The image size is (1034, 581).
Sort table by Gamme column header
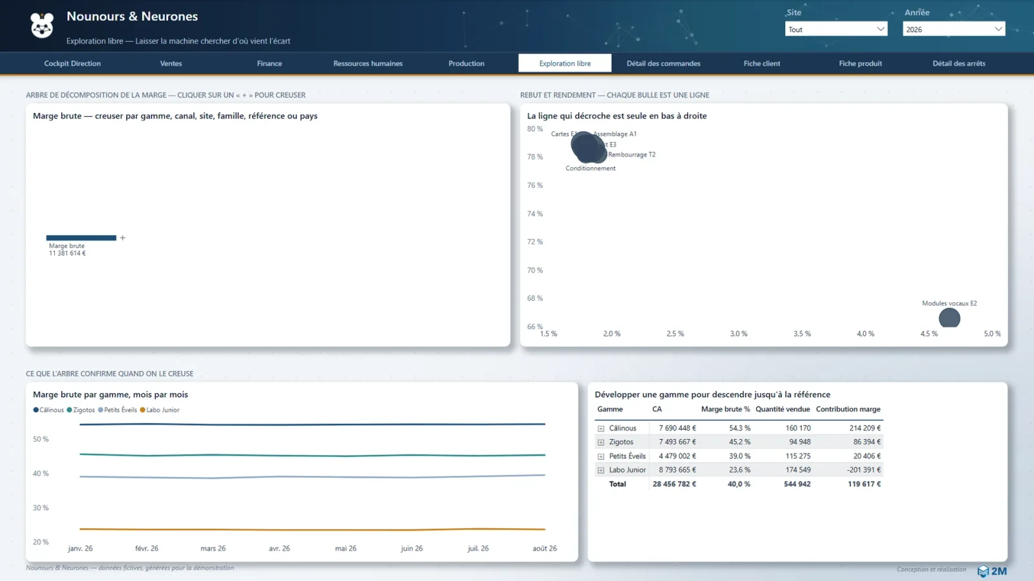610,409
